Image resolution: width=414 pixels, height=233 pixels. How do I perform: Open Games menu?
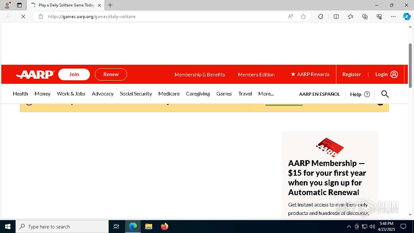pos(224,94)
